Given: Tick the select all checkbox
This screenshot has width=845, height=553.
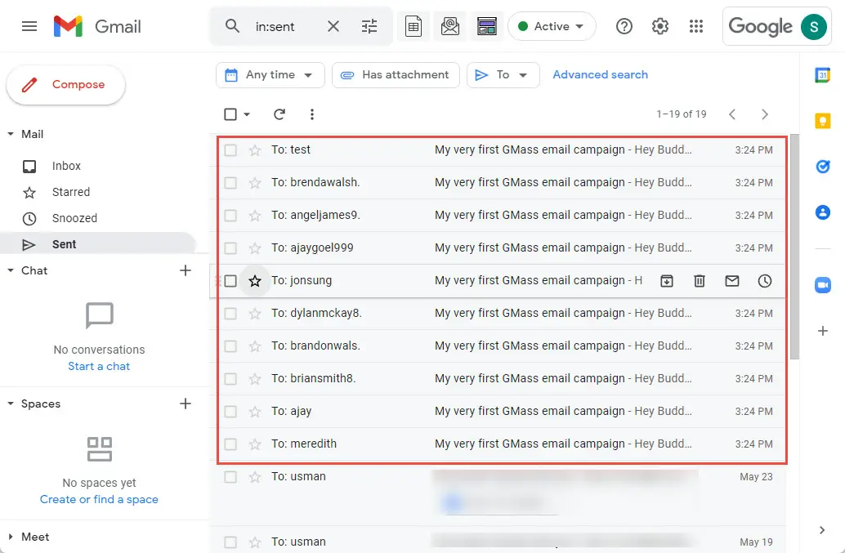Looking at the screenshot, I should (x=230, y=114).
